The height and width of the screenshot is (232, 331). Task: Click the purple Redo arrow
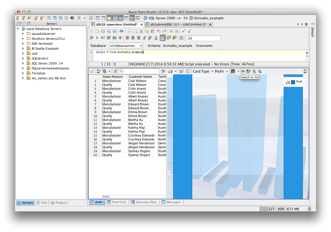(x=164, y=31)
